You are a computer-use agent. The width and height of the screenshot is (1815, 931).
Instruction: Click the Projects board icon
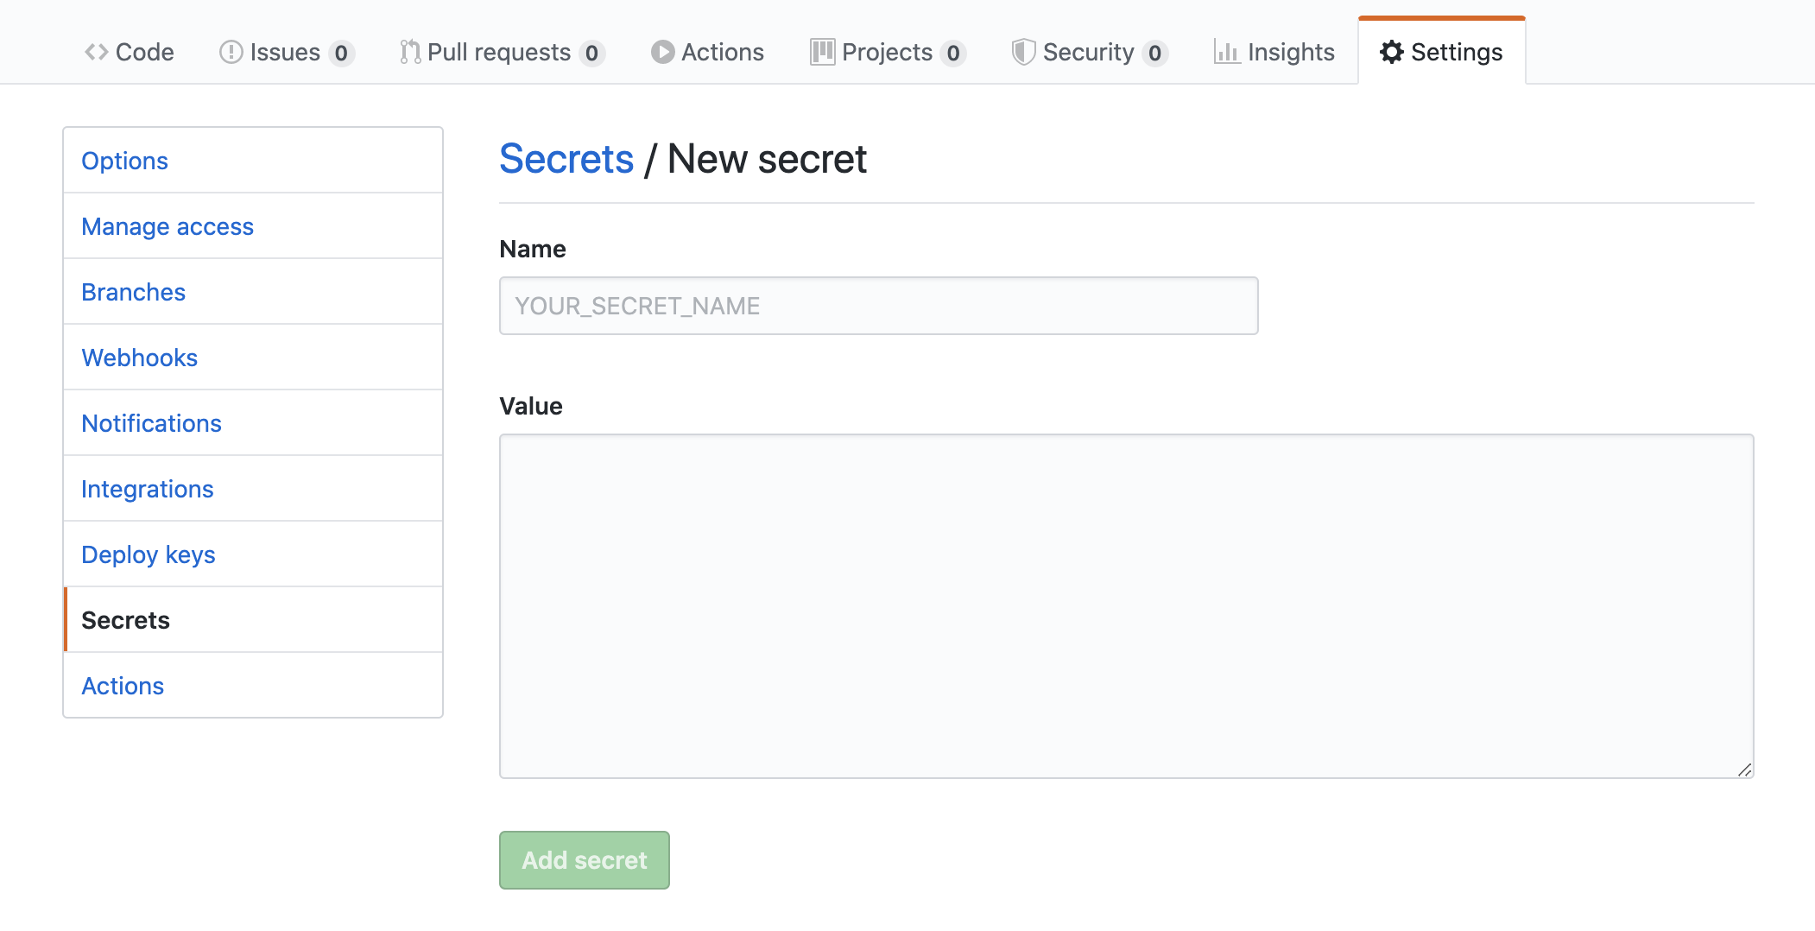tap(820, 52)
